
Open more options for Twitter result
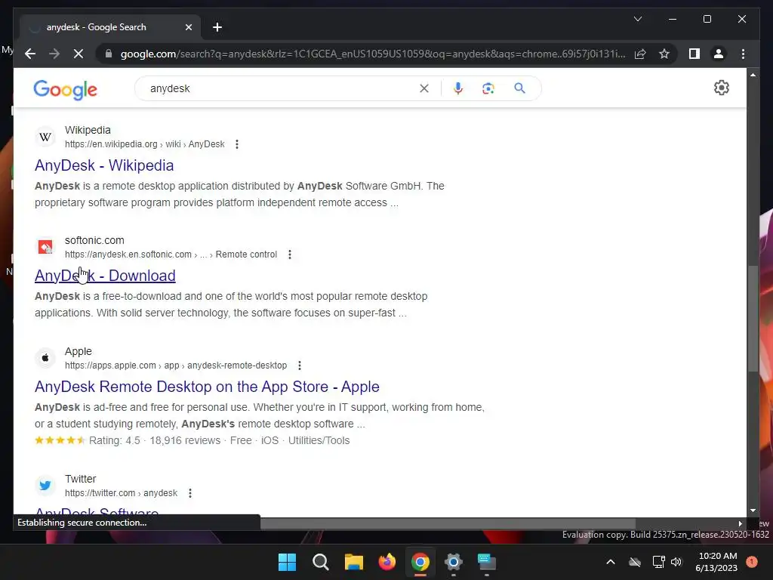tap(190, 493)
